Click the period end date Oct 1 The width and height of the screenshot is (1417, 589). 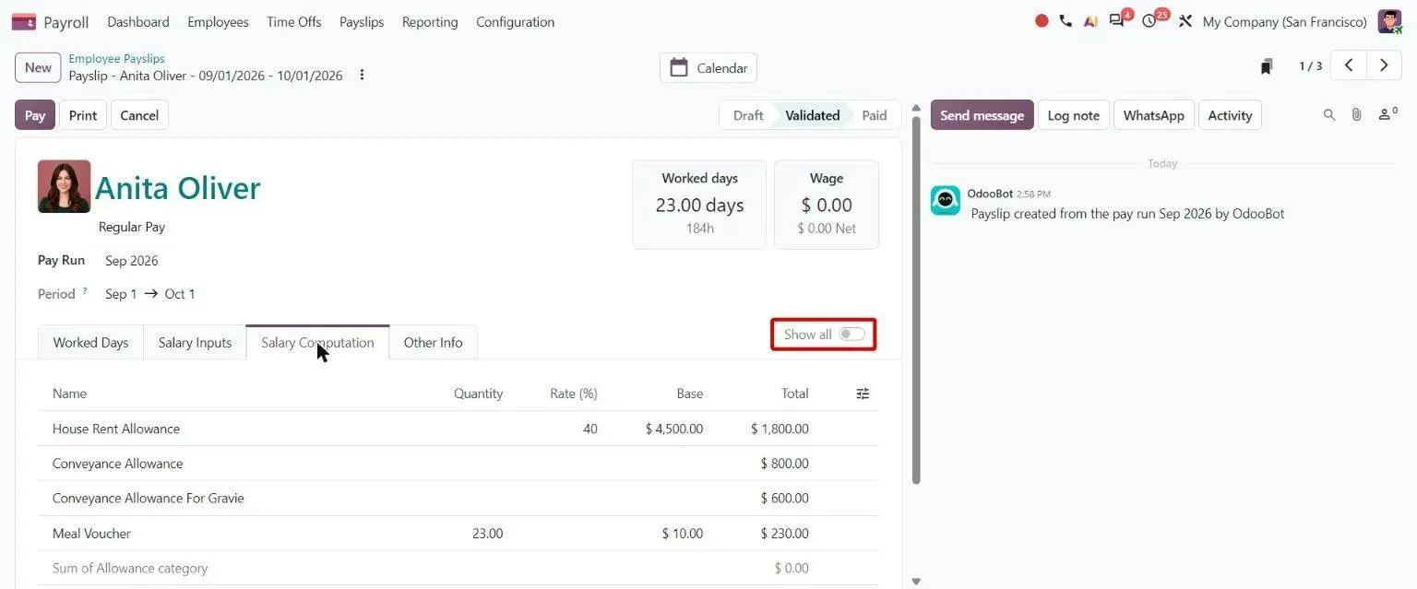pyautogui.click(x=180, y=294)
